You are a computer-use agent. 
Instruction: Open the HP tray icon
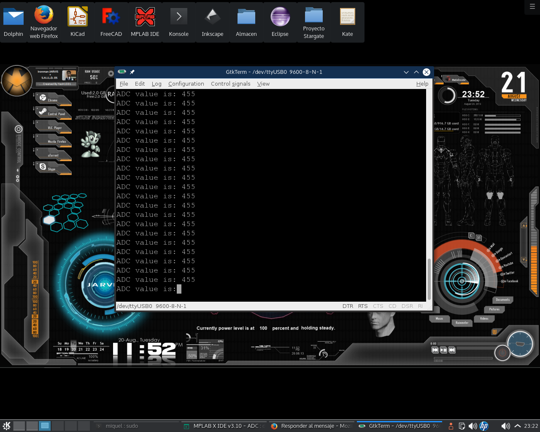(484, 426)
